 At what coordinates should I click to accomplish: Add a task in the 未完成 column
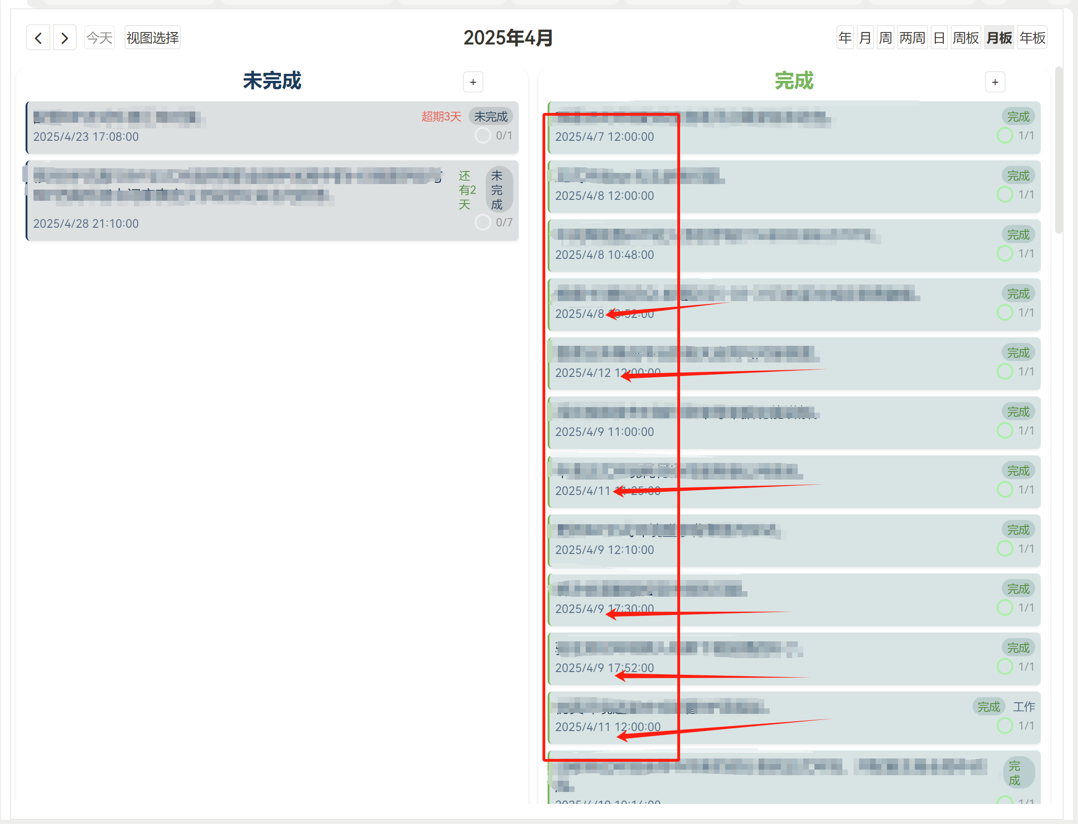pos(473,82)
